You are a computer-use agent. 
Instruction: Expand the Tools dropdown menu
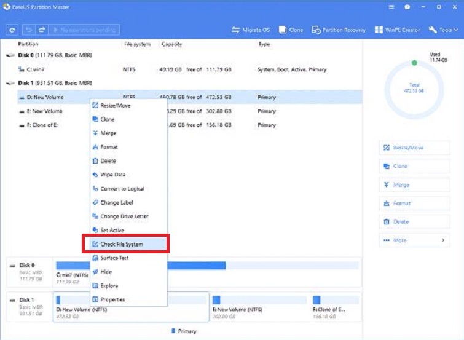(x=444, y=30)
